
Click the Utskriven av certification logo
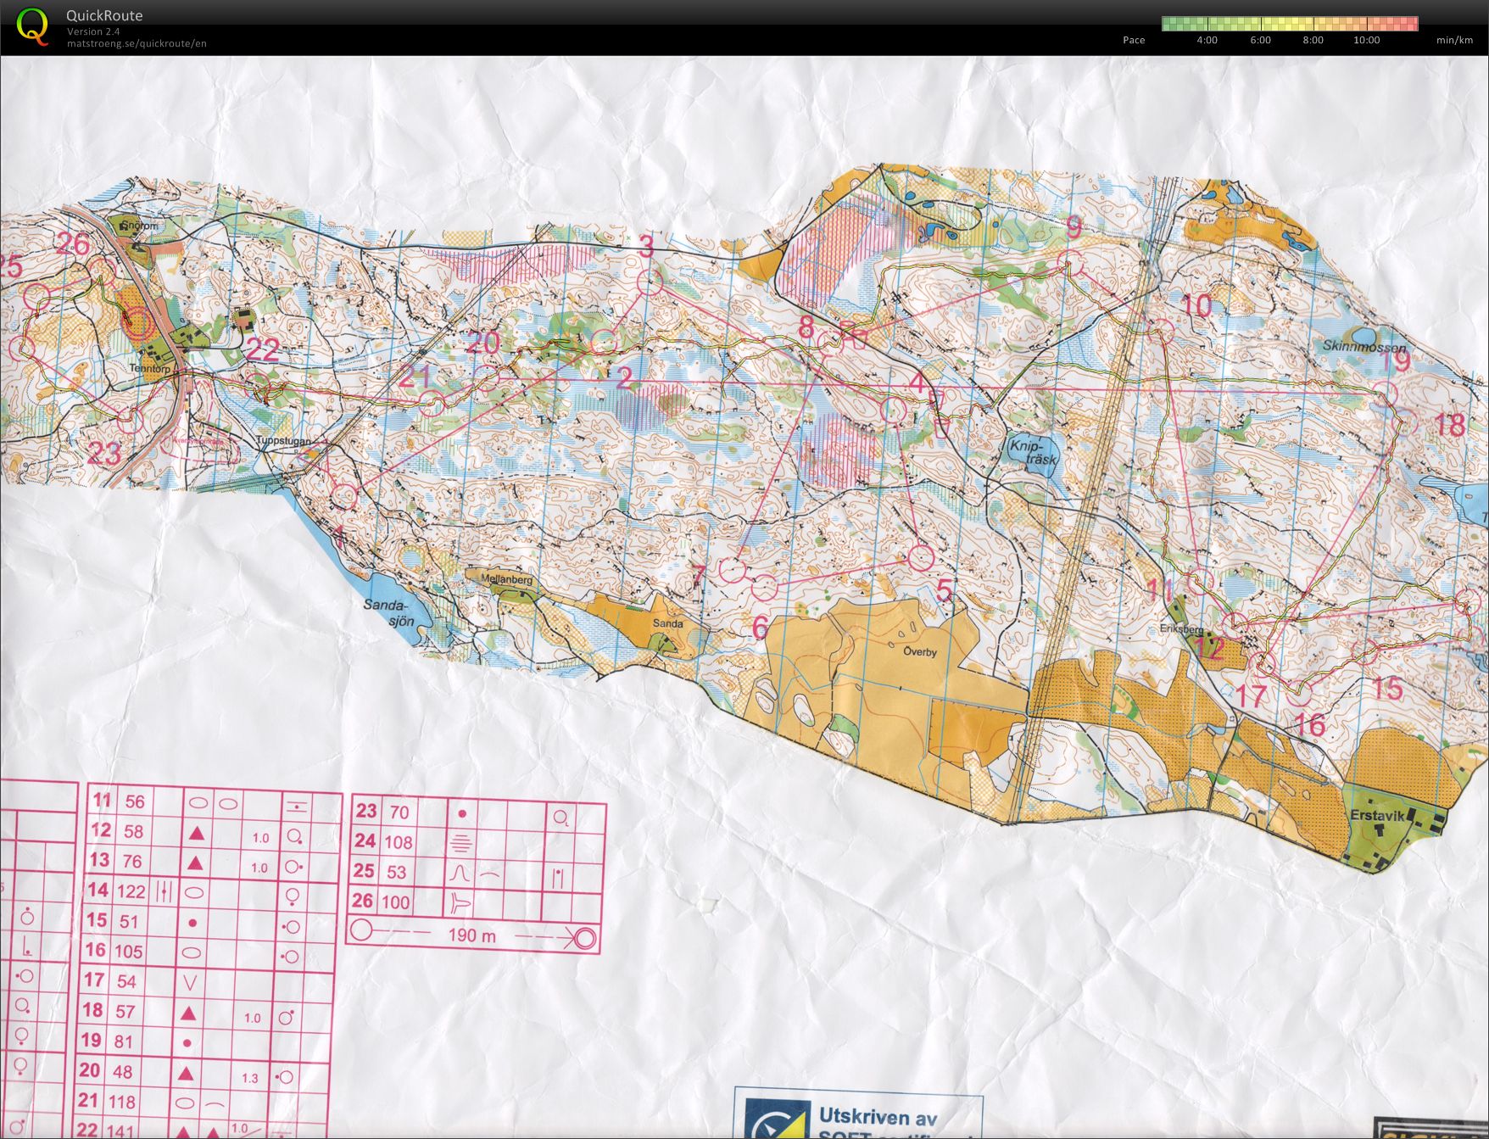pyautogui.click(x=856, y=1118)
